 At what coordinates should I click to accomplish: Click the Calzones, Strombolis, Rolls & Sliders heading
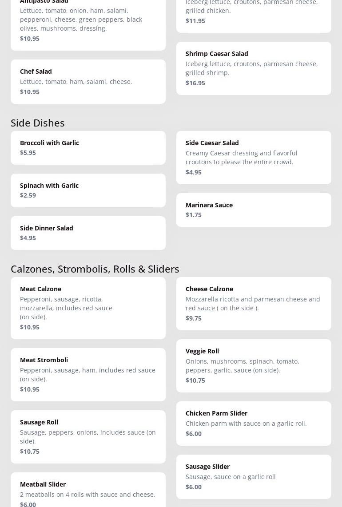(95, 269)
